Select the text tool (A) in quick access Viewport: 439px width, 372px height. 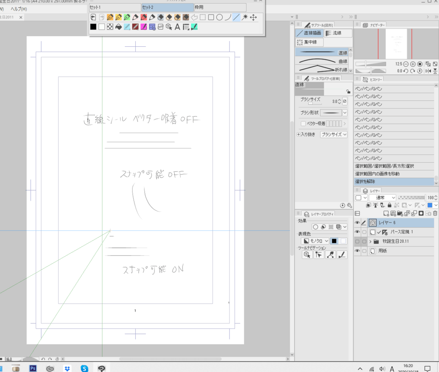177,27
